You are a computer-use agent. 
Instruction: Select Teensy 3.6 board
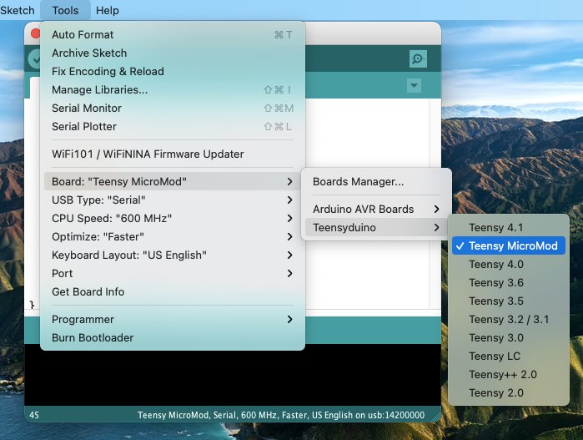[508, 282]
